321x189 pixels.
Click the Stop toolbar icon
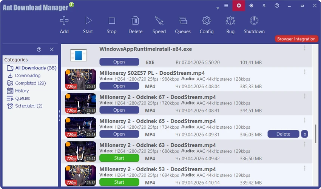point(111,21)
